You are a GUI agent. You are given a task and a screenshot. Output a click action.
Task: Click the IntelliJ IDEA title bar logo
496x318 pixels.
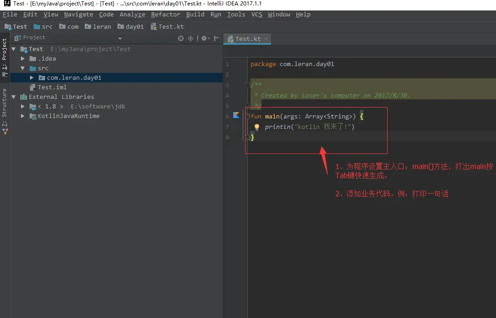[x=7, y=4]
